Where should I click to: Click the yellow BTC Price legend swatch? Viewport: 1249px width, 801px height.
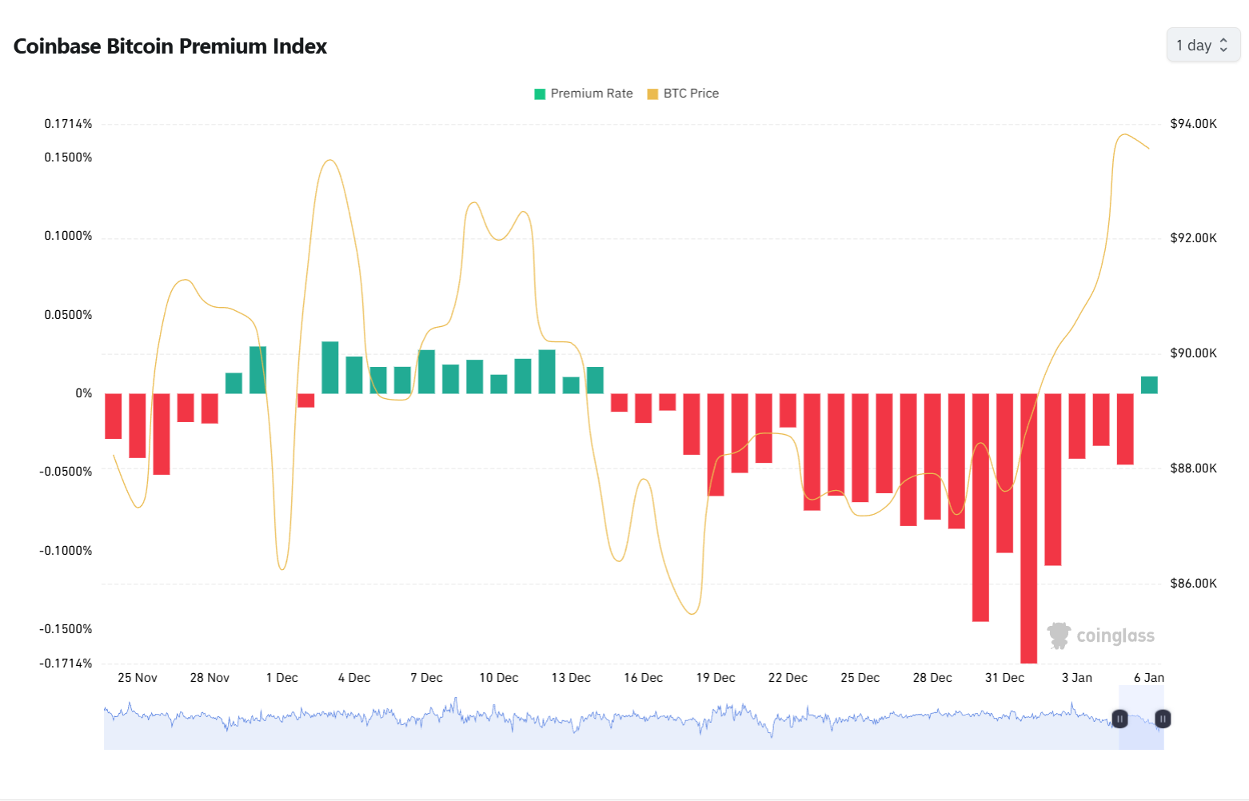pyautogui.click(x=652, y=94)
